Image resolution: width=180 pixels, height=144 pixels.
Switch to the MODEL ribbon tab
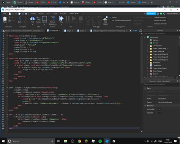click(x=41, y=13)
